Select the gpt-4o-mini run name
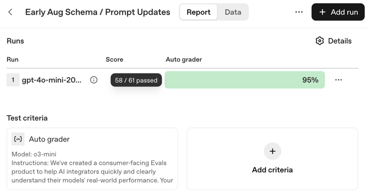 tap(52, 80)
